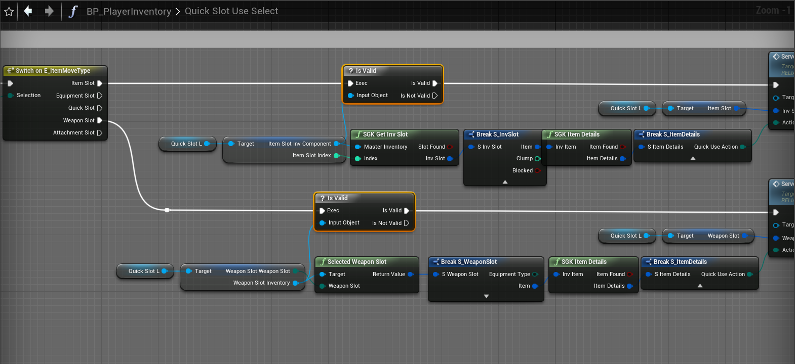The height and width of the screenshot is (364, 795).
Task: Click the Clump boolean output pin
Action: [537, 159]
